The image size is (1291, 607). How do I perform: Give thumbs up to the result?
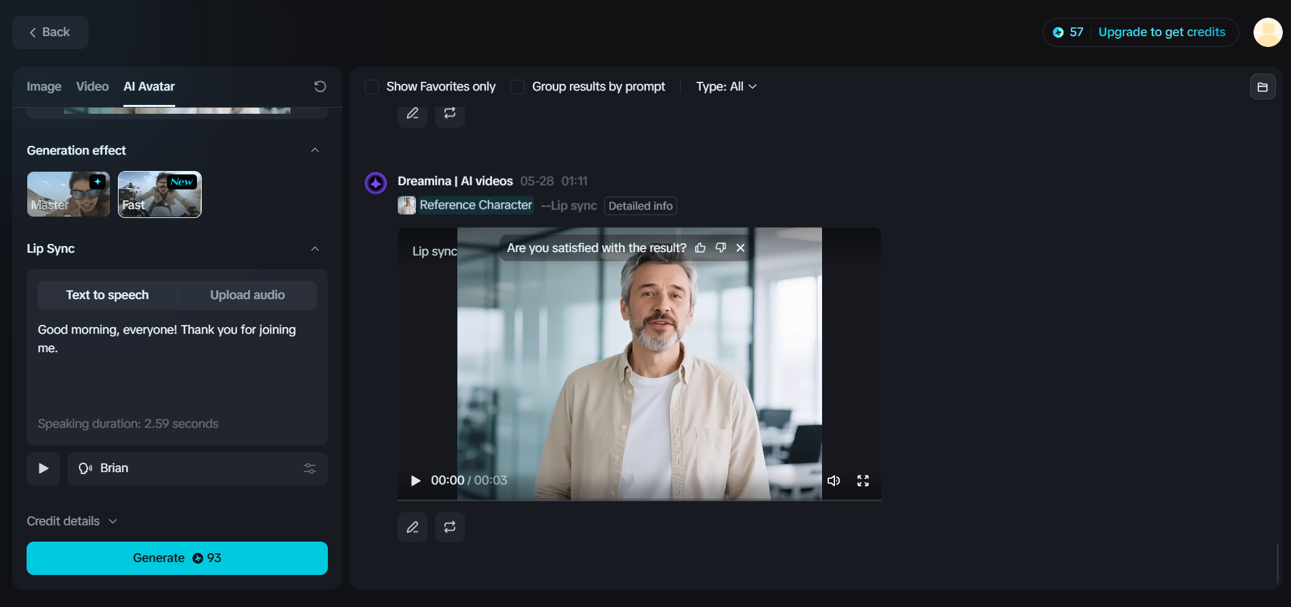click(x=700, y=248)
